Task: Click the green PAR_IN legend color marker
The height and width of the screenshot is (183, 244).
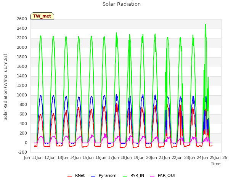Action: click(125, 176)
